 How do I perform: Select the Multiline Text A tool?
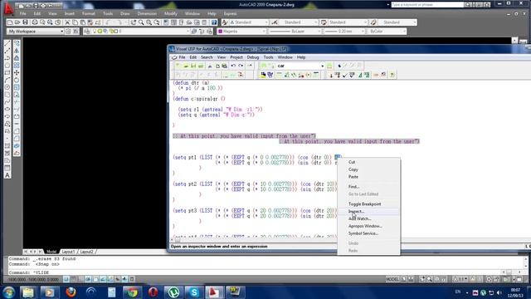7,175
